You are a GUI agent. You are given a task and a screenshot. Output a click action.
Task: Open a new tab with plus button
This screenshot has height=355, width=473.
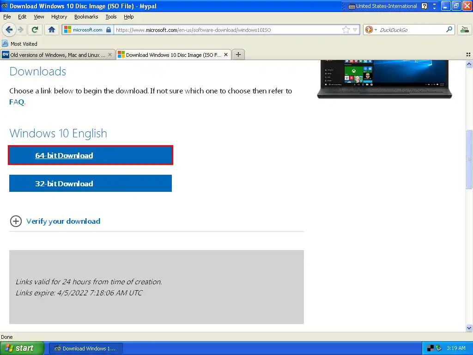click(238, 55)
